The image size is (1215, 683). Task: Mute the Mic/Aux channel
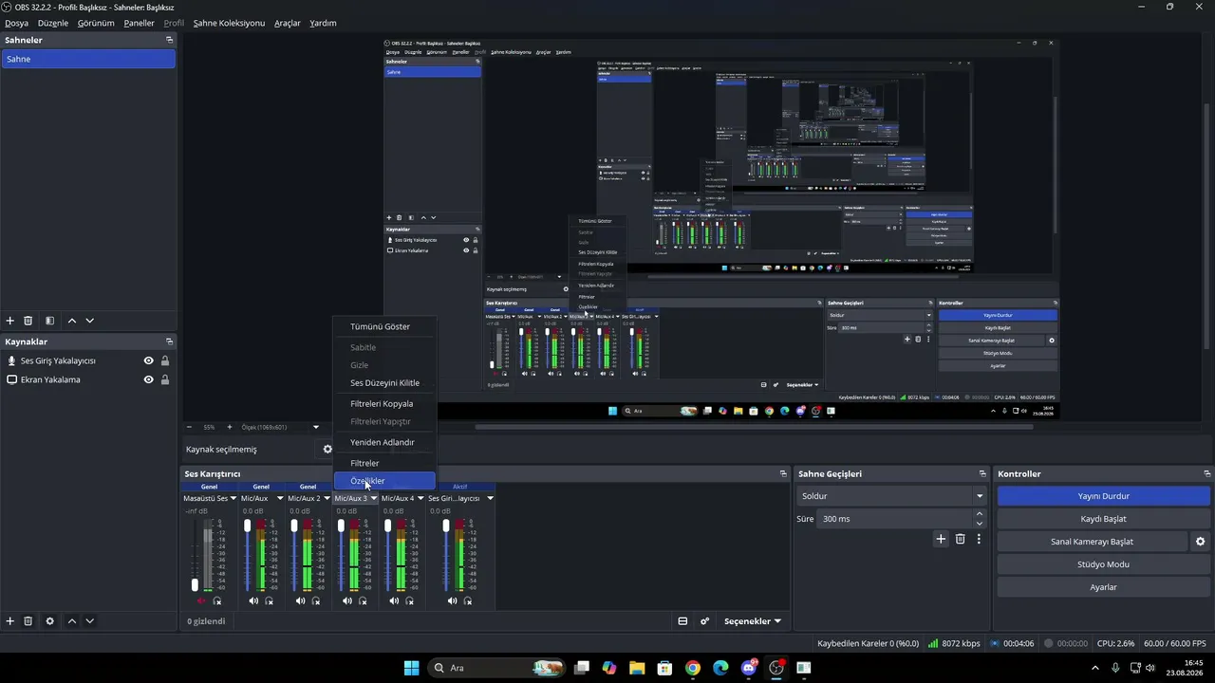point(253,600)
